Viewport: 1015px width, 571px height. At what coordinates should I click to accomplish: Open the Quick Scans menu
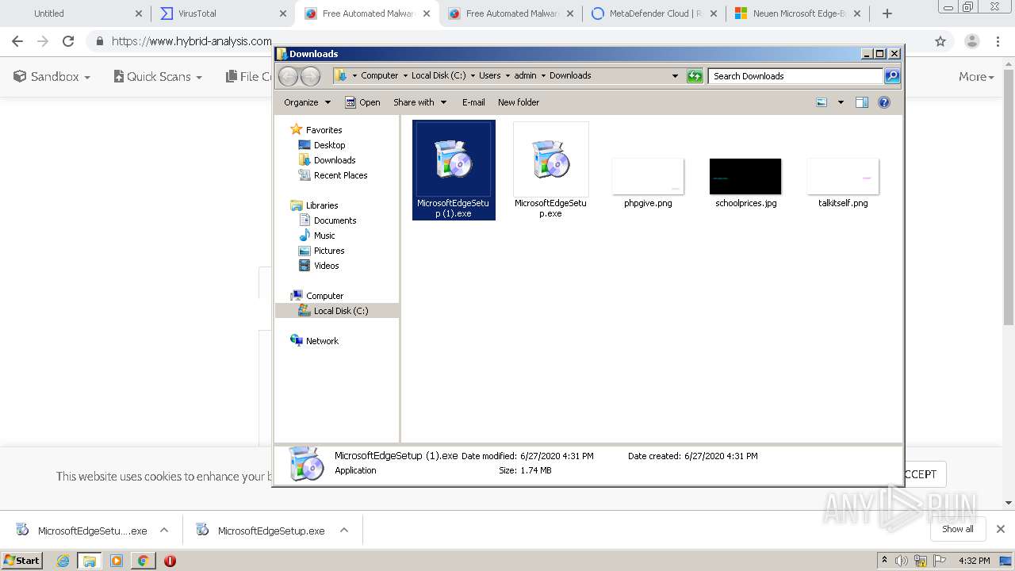158,77
